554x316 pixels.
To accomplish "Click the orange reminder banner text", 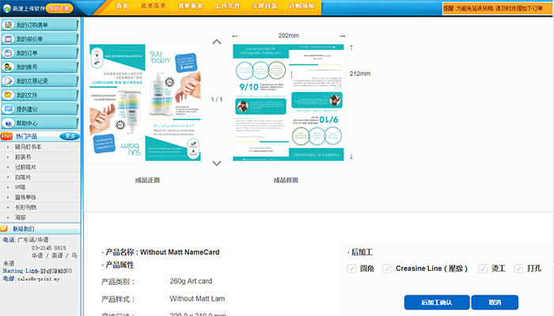I will click(x=493, y=9).
